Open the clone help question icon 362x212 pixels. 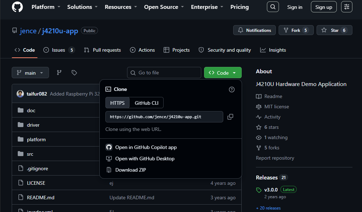pos(231,90)
